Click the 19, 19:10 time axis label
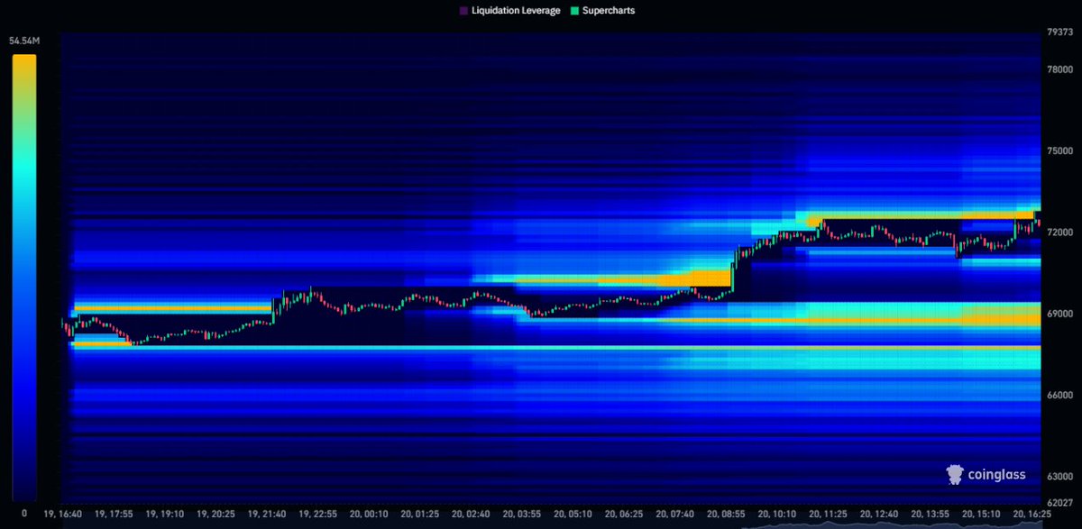Image resolution: width=1082 pixels, height=529 pixels. pyautogui.click(x=165, y=513)
